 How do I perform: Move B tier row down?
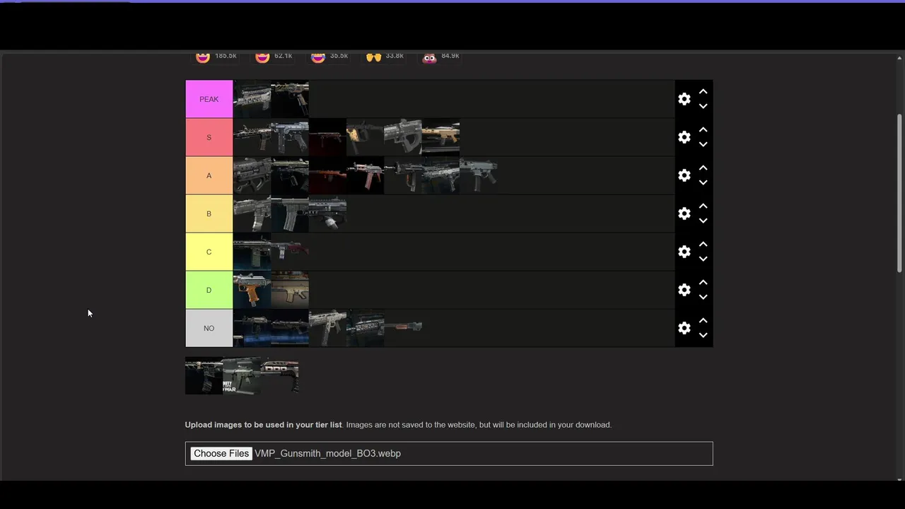(703, 221)
